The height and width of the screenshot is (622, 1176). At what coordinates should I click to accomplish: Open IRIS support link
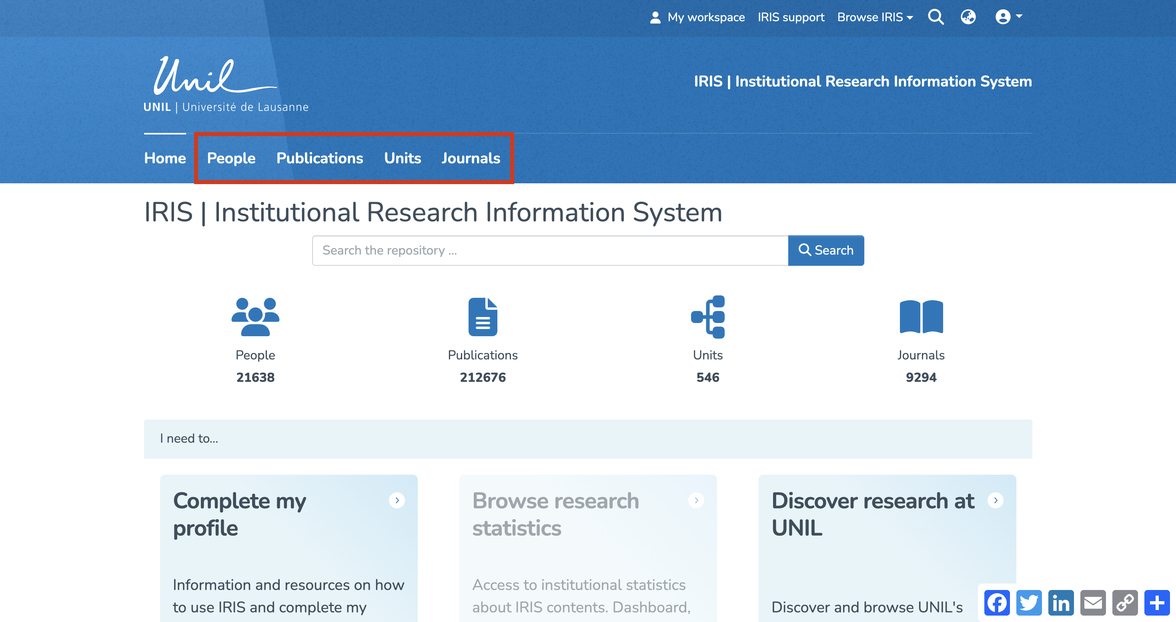(791, 17)
